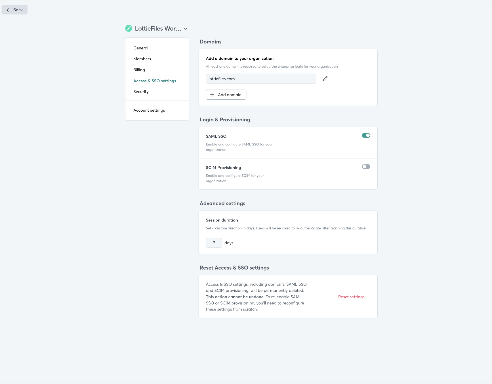Click the plus icon on Add domain
492x384 pixels.
pyautogui.click(x=212, y=95)
